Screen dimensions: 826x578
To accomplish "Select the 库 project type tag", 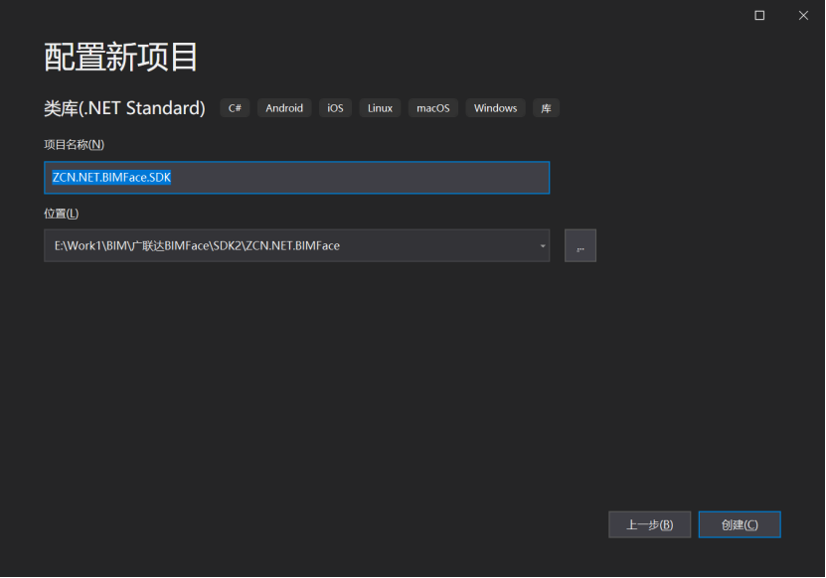I will click(x=545, y=107).
